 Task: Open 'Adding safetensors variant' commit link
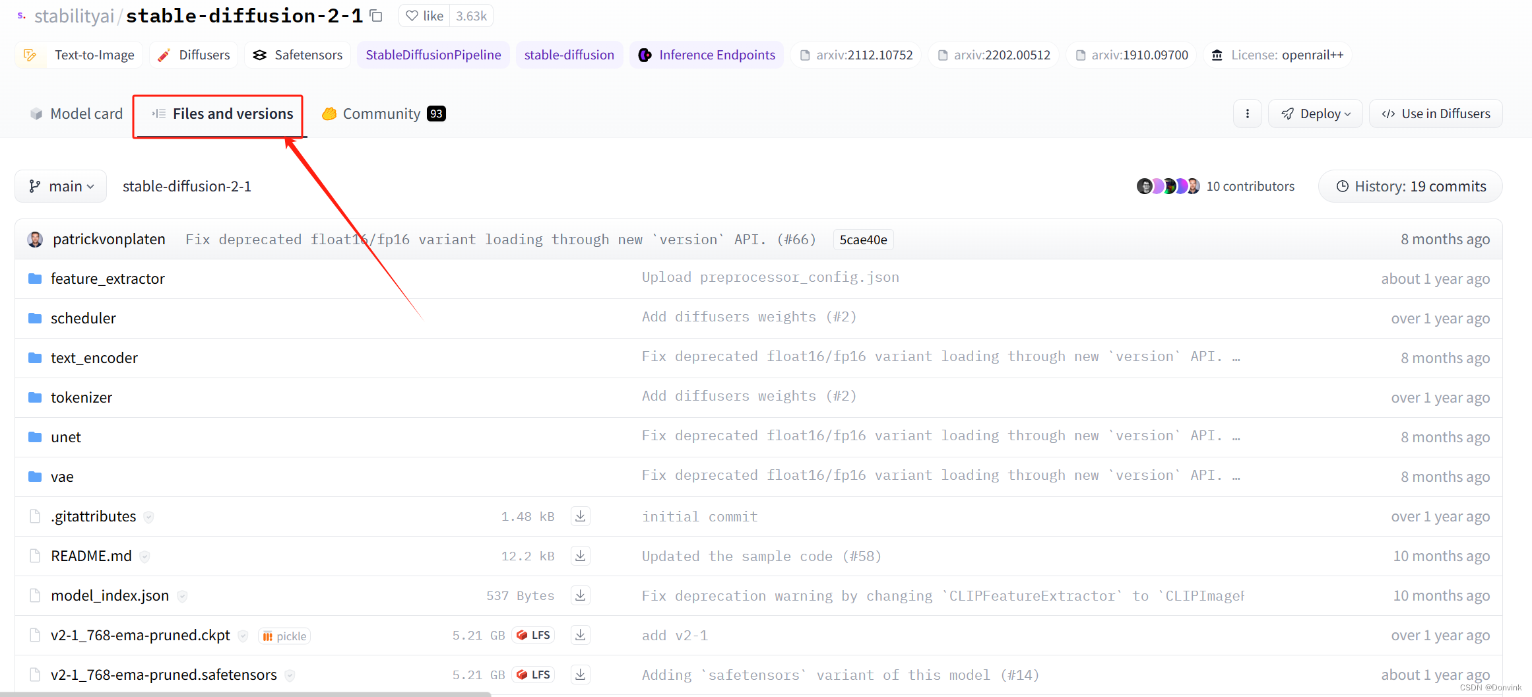pos(840,675)
